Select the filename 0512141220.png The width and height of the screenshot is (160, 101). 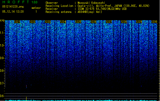13,7
